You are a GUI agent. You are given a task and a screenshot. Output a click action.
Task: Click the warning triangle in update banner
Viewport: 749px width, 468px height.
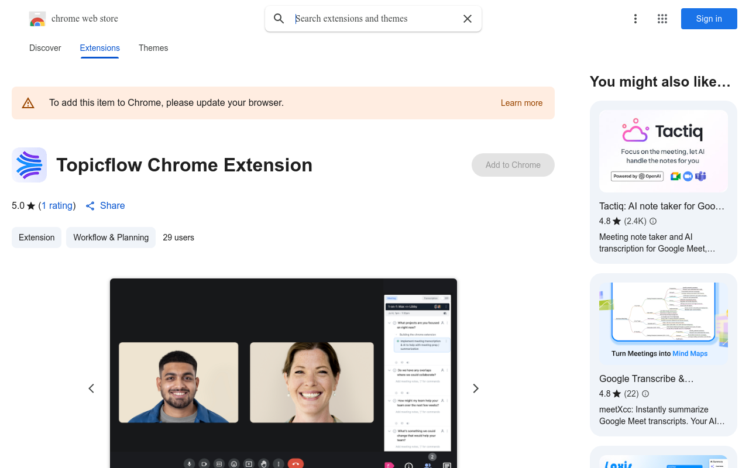click(x=28, y=103)
